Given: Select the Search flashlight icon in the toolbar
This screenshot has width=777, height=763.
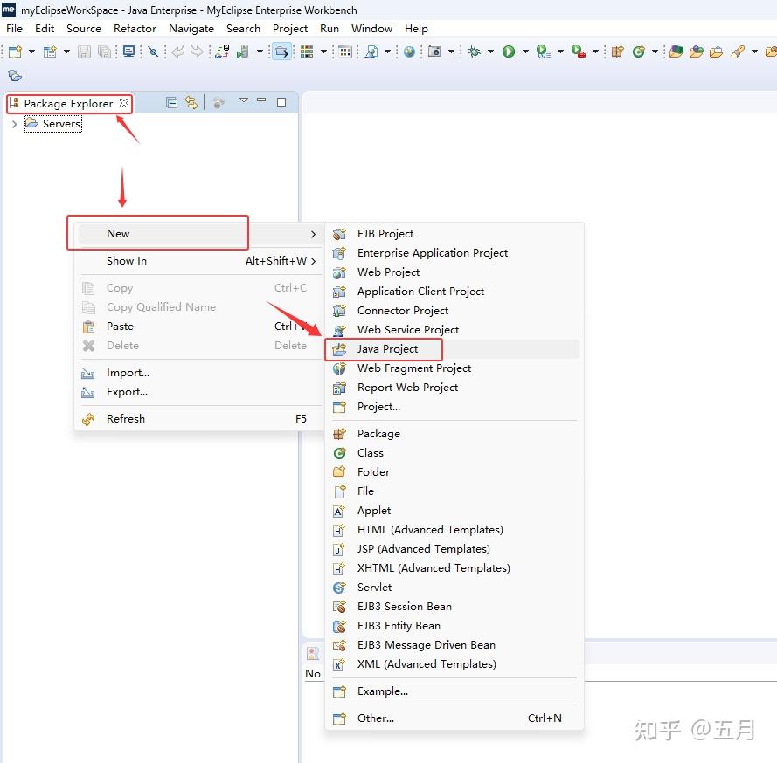Looking at the screenshot, I should [x=152, y=52].
